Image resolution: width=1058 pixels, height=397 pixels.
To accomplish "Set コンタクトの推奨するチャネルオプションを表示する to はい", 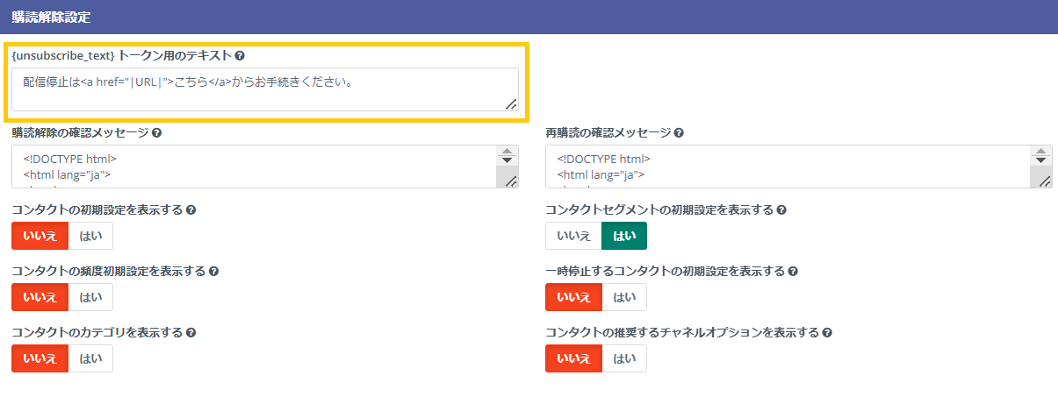I will pos(624,358).
